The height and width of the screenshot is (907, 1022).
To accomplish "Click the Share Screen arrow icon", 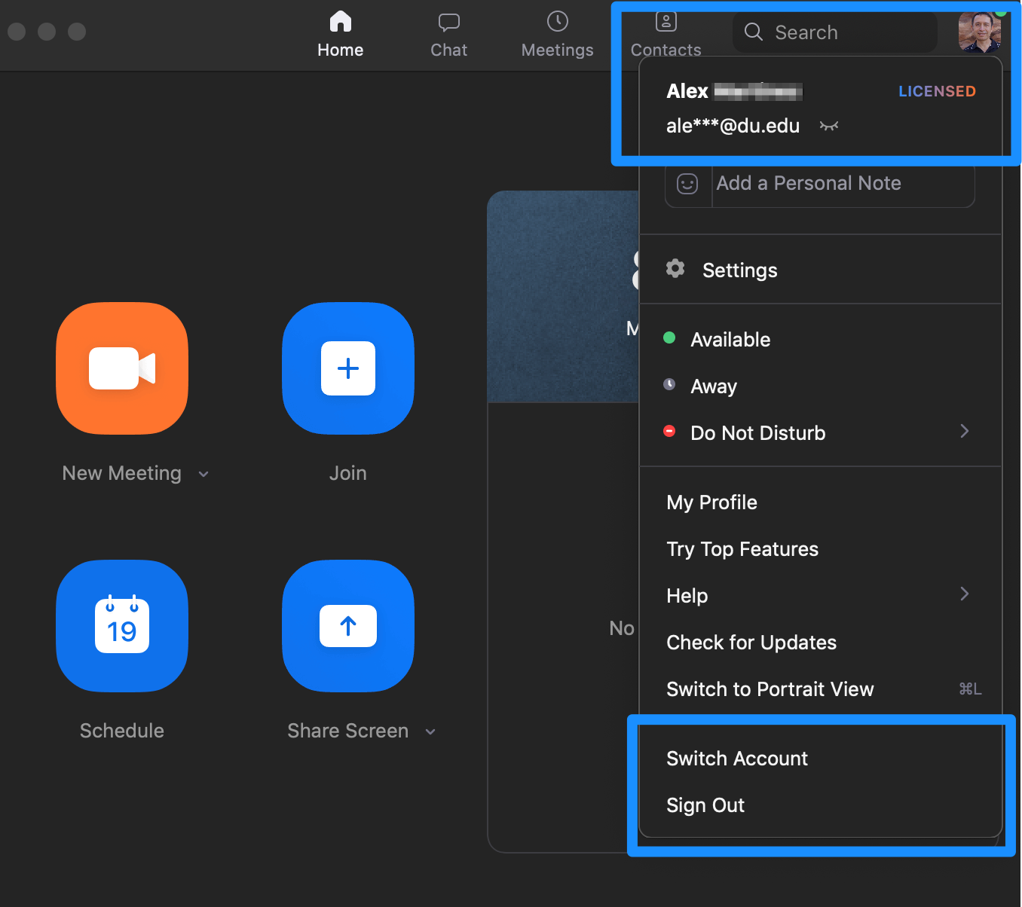I will tap(348, 626).
